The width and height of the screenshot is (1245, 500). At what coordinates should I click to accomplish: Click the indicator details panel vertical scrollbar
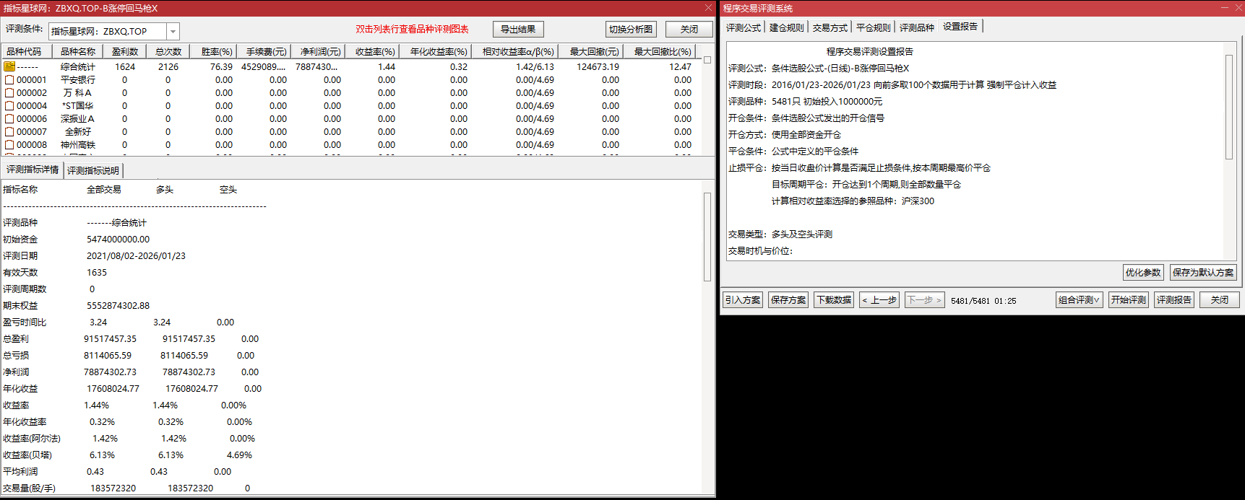point(707,237)
